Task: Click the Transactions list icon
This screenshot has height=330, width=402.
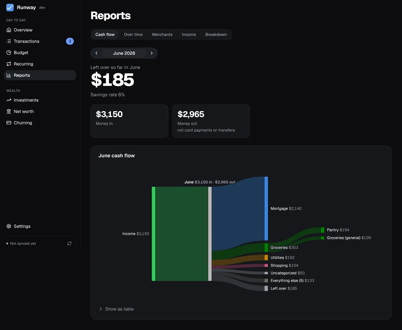Action: [x=9, y=41]
